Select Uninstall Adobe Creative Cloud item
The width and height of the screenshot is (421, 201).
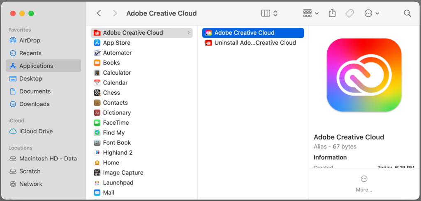[x=253, y=43]
